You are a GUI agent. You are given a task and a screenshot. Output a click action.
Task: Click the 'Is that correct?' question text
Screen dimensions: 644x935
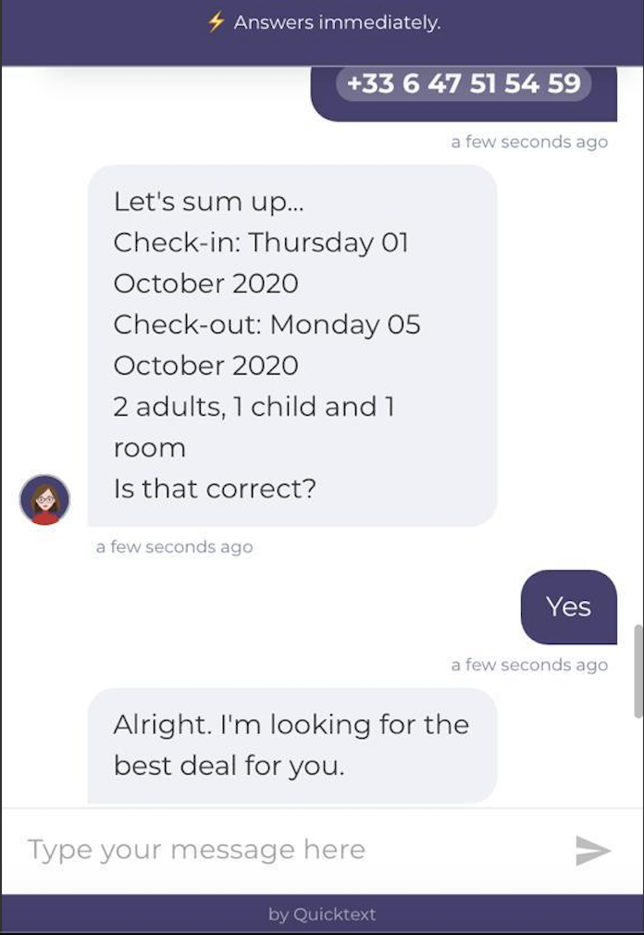click(215, 489)
